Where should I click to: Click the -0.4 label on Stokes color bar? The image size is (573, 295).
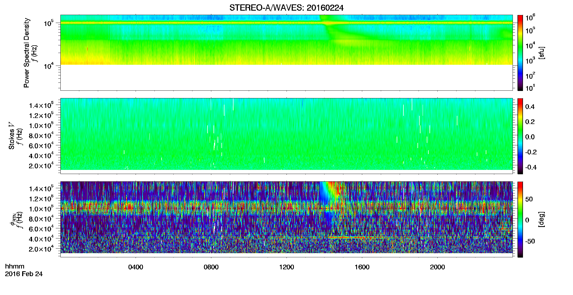pos(531,167)
